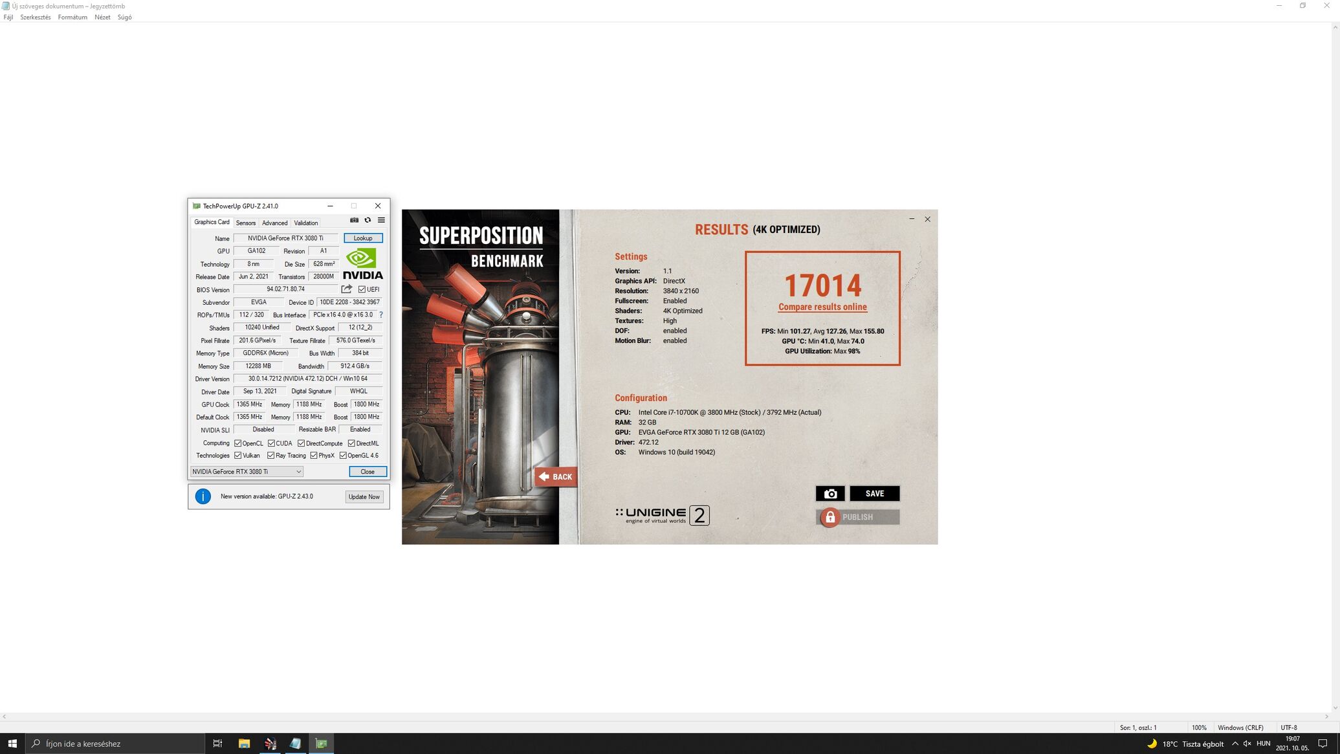The height and width of the screenshot is (754, 1340).
Task: Click Notepad's vertical scrollbar down arrow
Action: pos(1335,708)
